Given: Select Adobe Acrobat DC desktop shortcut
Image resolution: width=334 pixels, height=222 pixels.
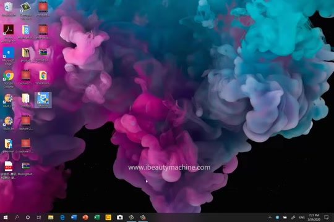Looking at the screenshot, I should pos(8,33).
